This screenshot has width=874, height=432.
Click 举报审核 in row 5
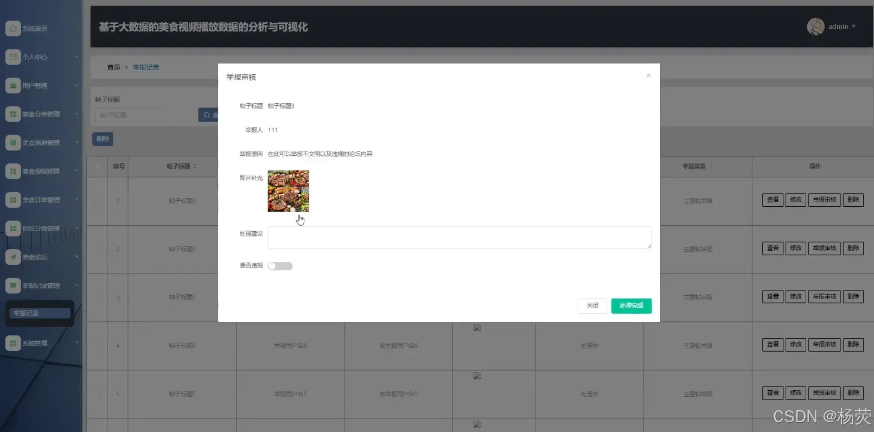point(825,392)
